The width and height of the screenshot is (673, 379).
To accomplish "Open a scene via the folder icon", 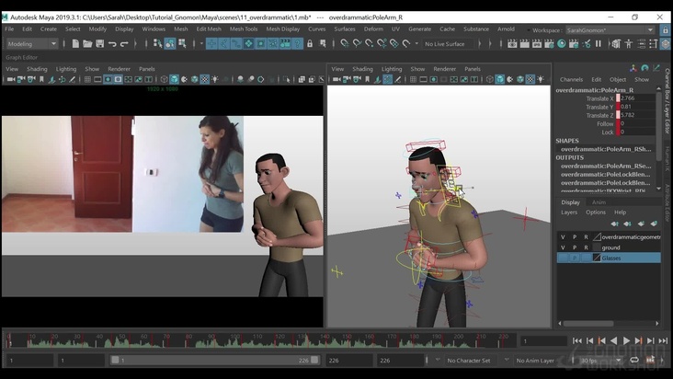I will (x=87, y=44).
